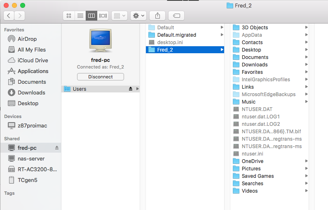Select the Users shared volume

pyautogui.click(x=101, y=89)
